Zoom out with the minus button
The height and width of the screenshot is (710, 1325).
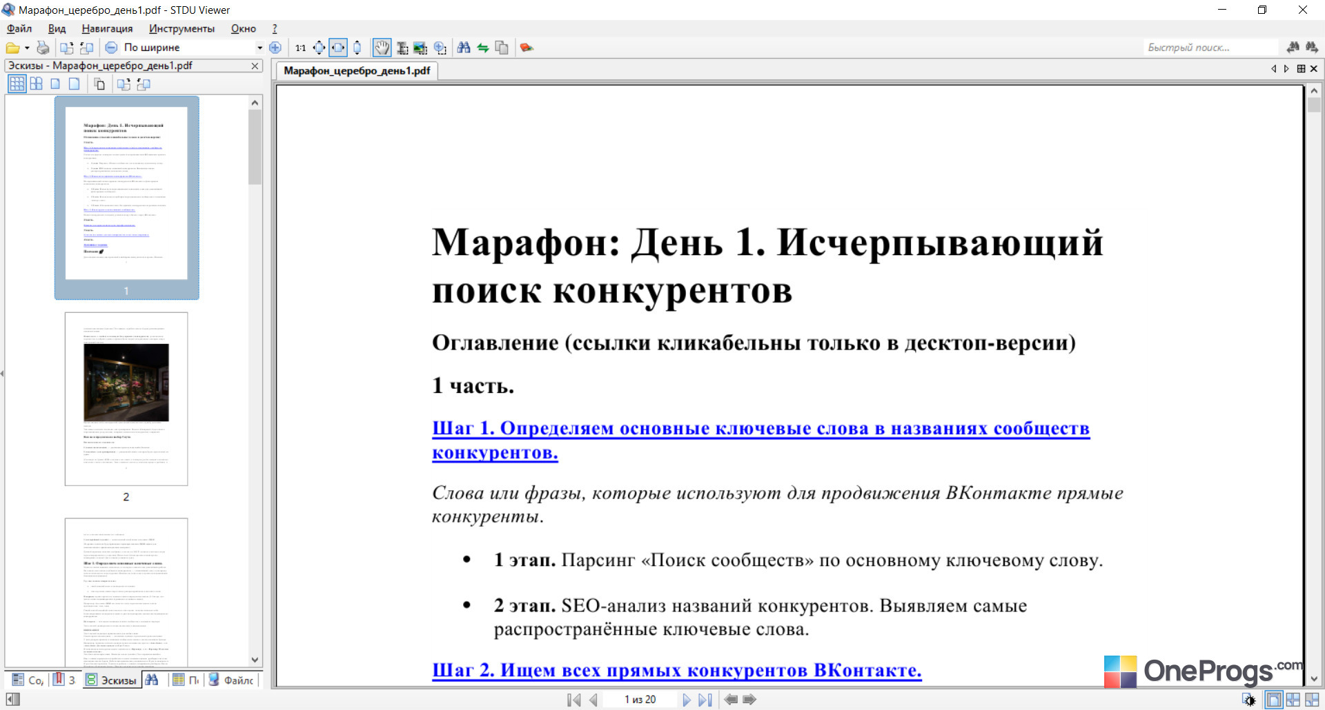[111, 48]
